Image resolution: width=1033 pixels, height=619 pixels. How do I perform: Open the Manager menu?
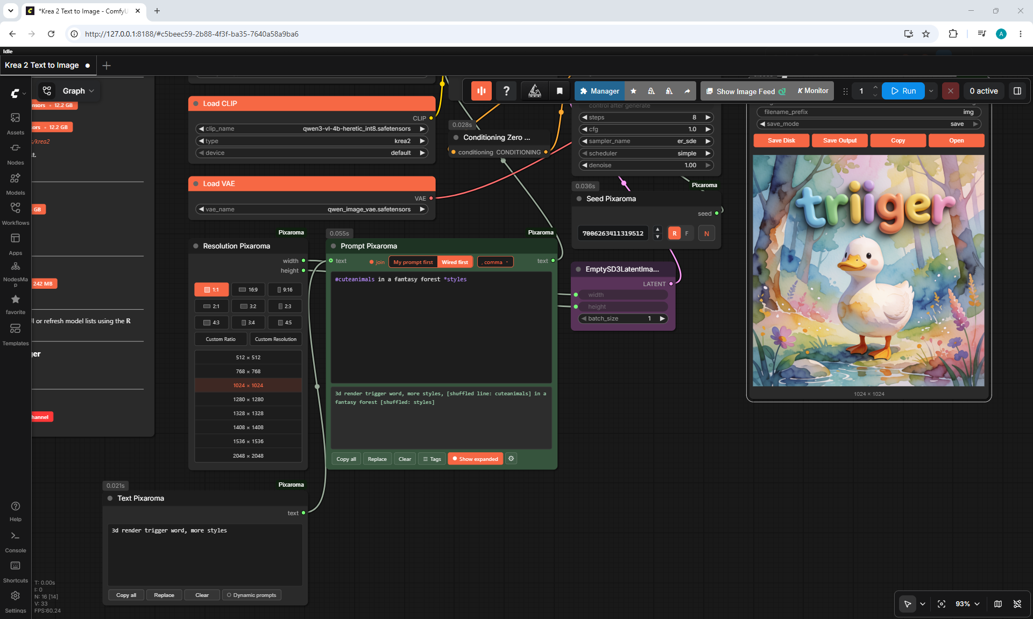[x=599, y=91]
